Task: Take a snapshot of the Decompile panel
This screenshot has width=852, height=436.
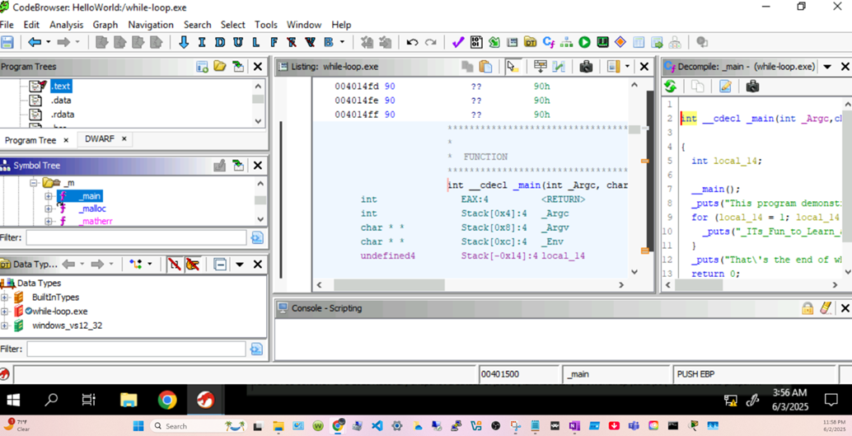Action: [x=752, y=86]
